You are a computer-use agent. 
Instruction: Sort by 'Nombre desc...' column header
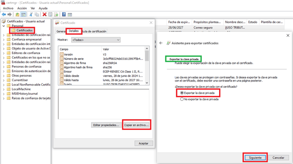[x=235, y=22]
